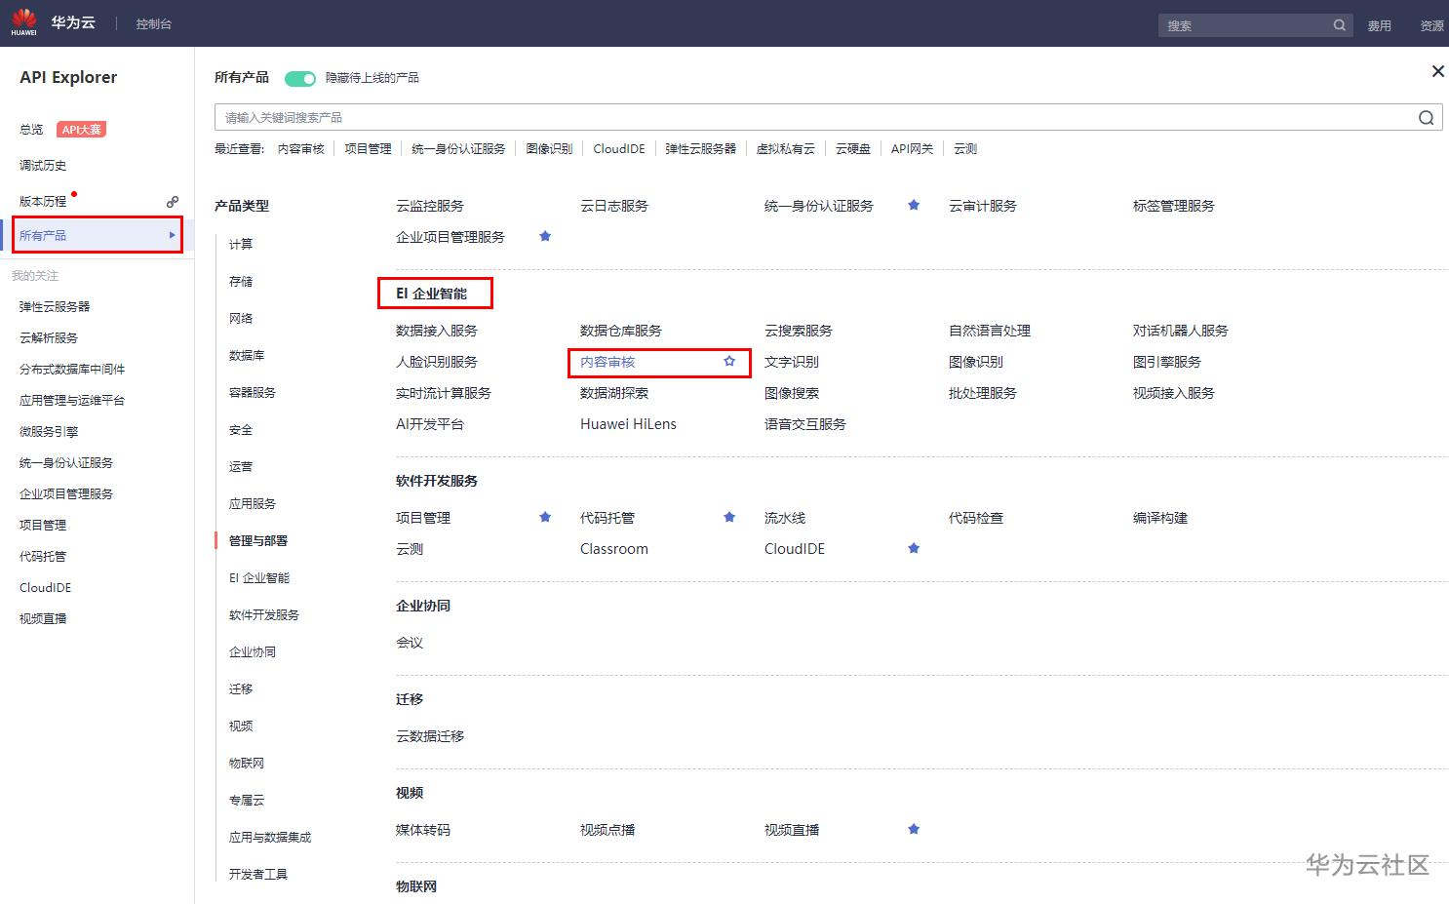Select 存储 product type
The image size is (1449, 904).
pyautogui.click(x=241, y=281)
